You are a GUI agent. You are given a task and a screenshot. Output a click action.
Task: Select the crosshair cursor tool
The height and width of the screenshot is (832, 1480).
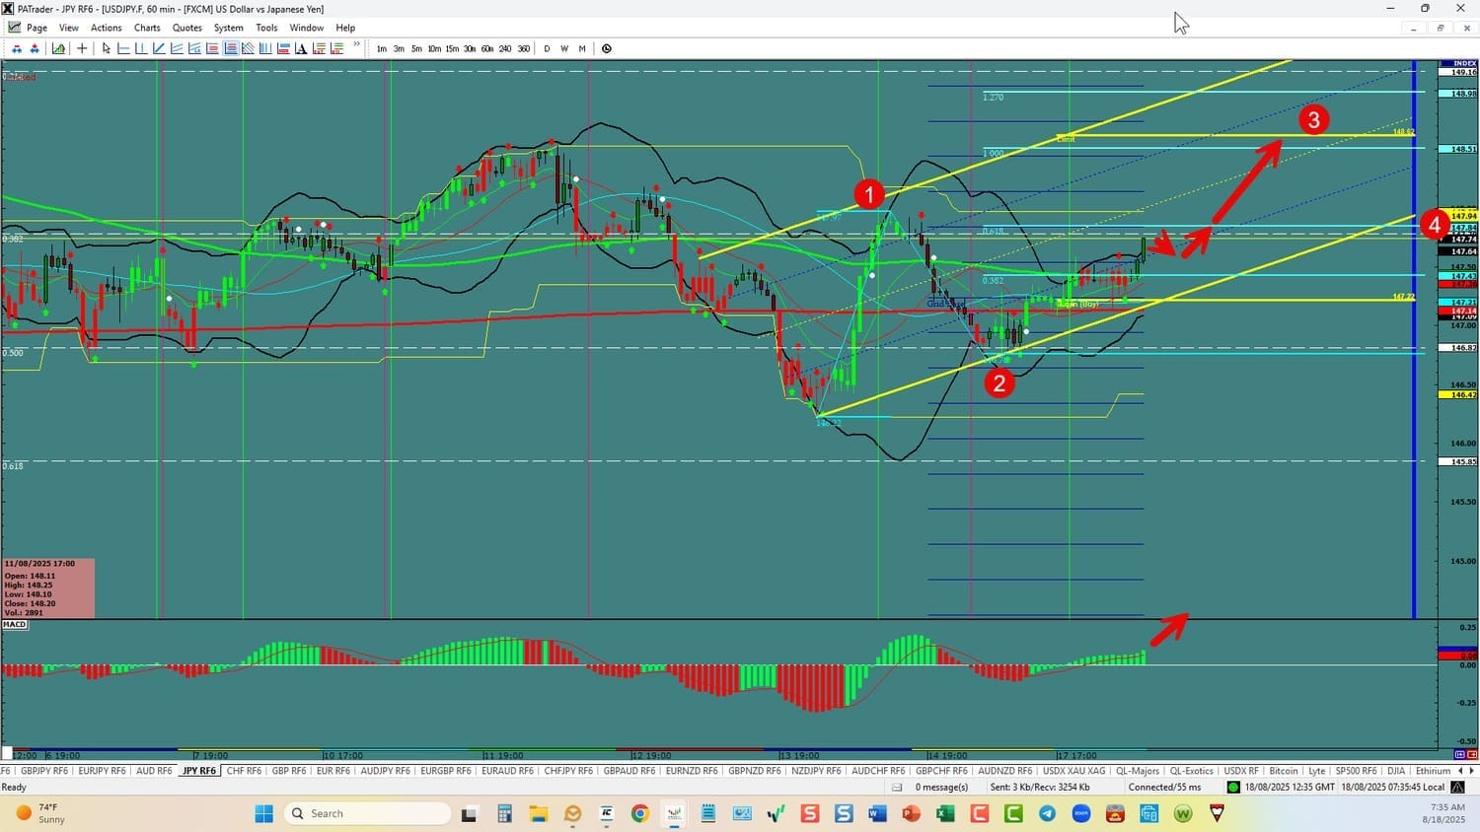(x=82, y=48)
